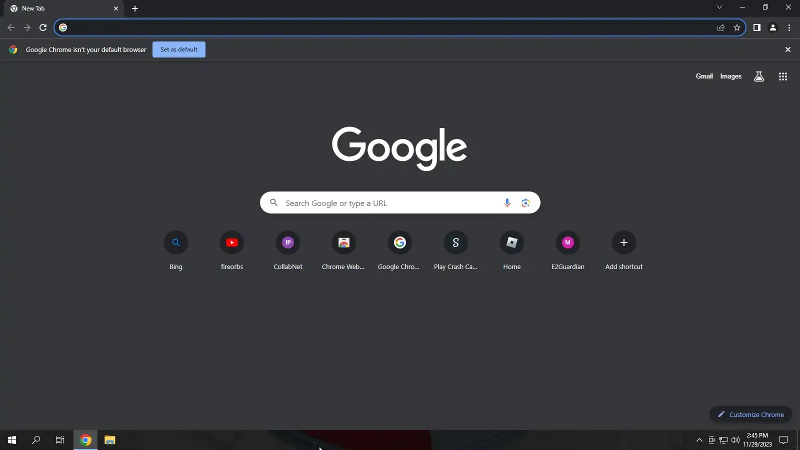Show hidden system tray icons

point(699,440)
